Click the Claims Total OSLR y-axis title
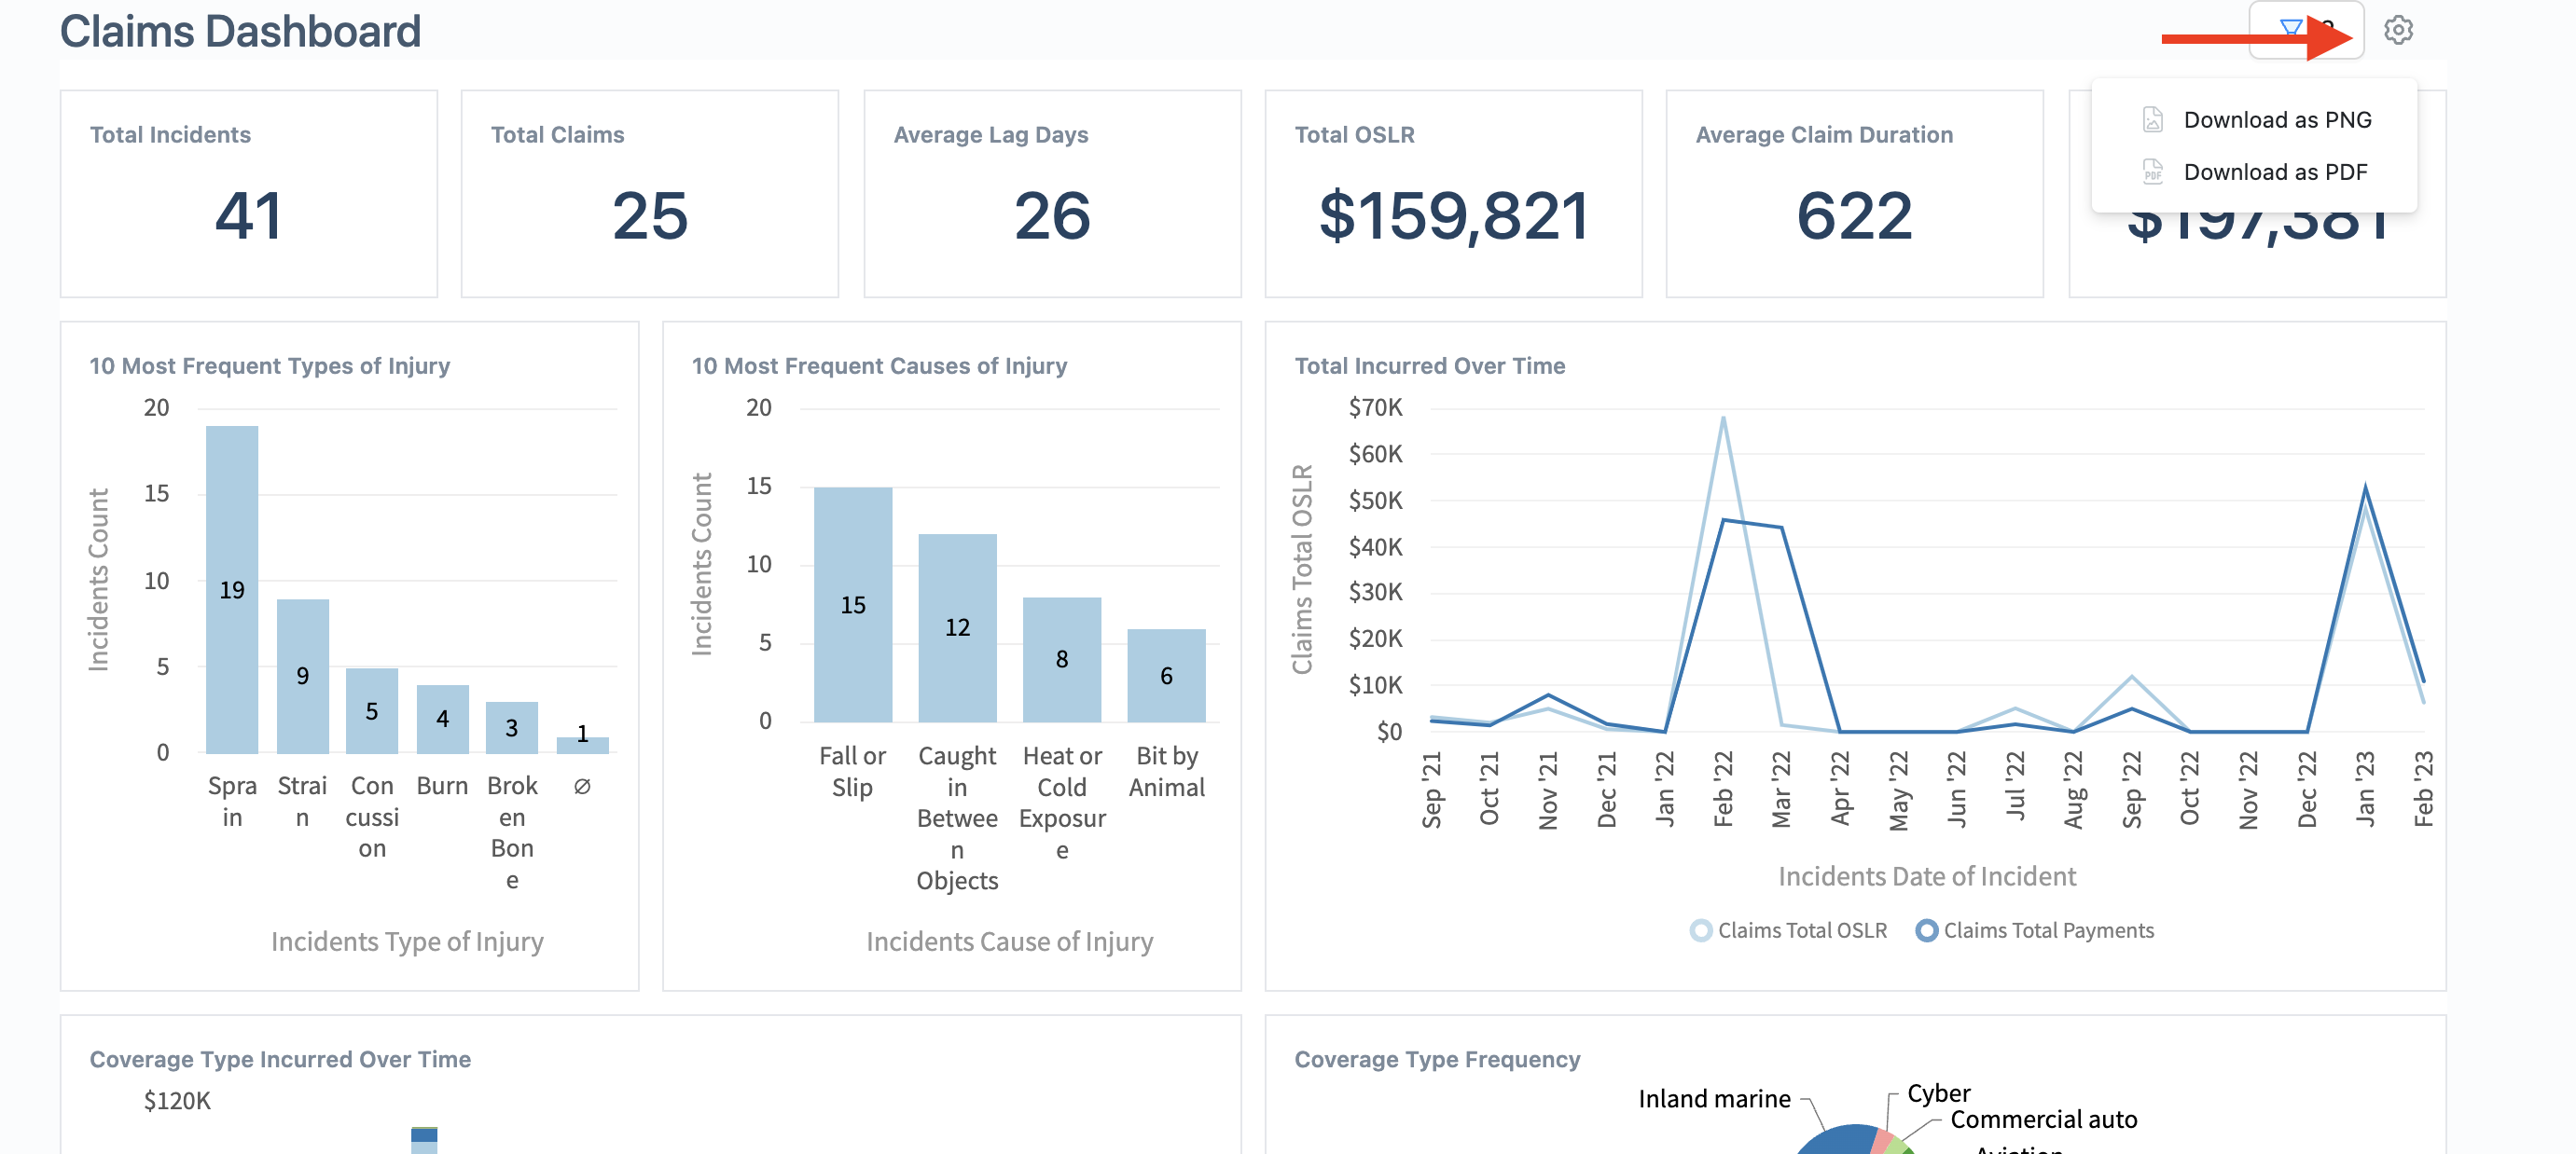 (x=1301, y=570)
